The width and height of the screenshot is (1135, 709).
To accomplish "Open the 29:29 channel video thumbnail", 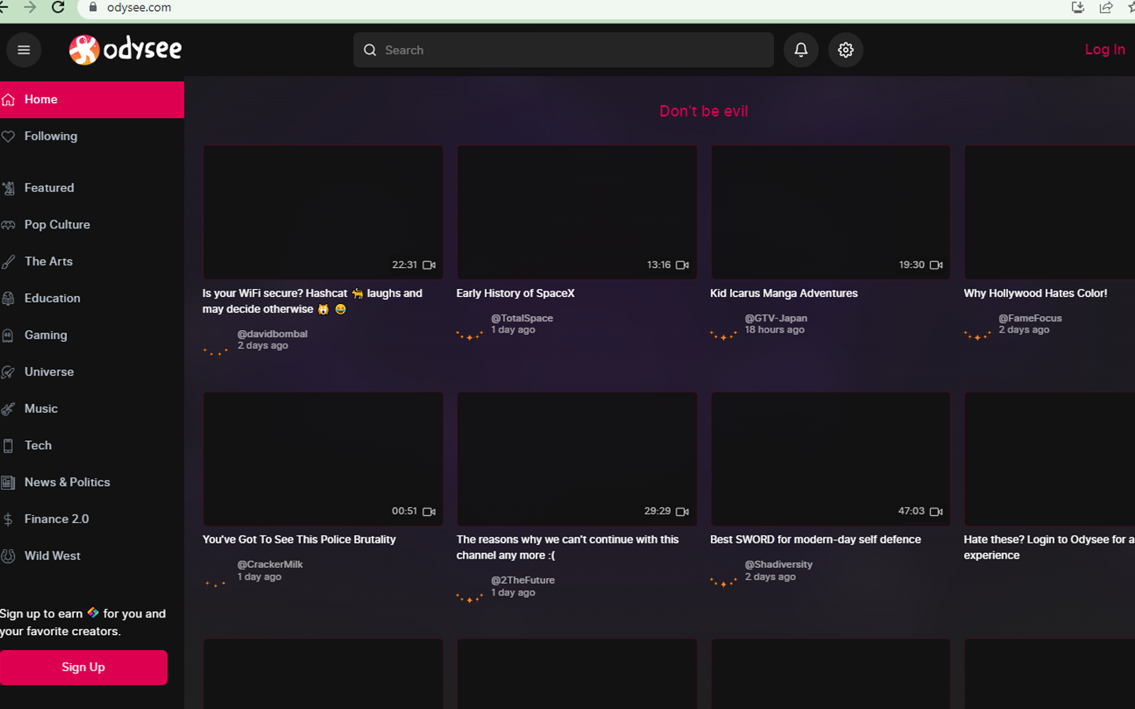I will [x=577, y=458].
